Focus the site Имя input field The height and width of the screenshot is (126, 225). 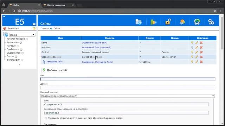[128, 79]
